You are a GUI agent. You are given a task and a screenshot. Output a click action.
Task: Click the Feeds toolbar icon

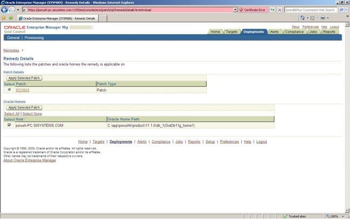pyautogui.click(x=312, y=18)
